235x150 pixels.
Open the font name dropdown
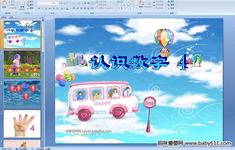[x=45, y=3]
